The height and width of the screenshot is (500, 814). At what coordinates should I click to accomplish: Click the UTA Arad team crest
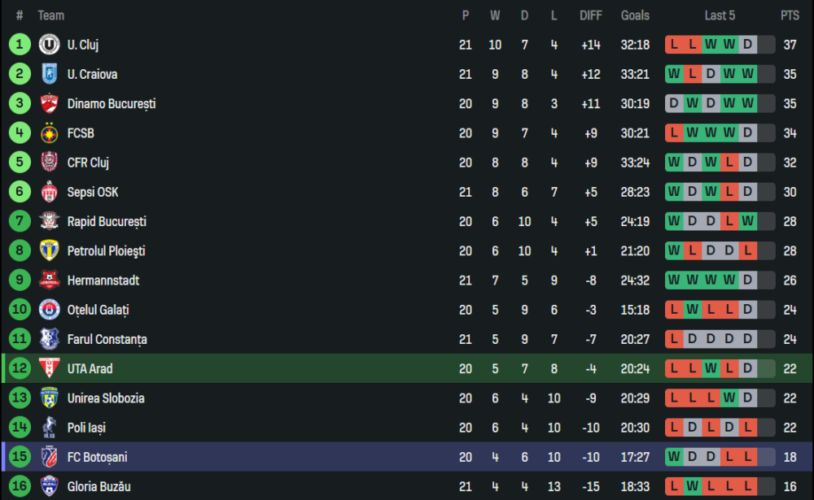pos(50,369)
